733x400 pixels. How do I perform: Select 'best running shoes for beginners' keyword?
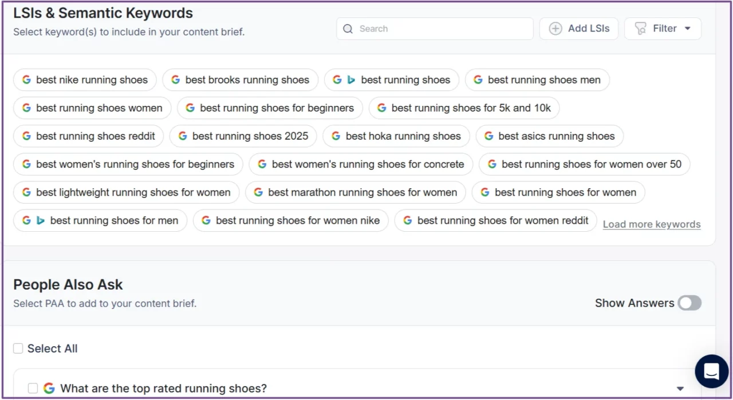click(277, 108)
